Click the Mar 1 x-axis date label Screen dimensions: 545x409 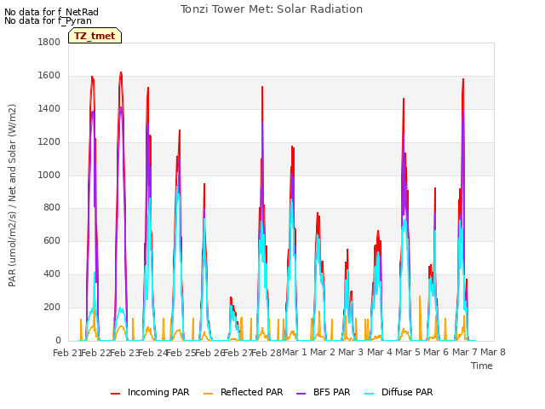pos(295,352)
